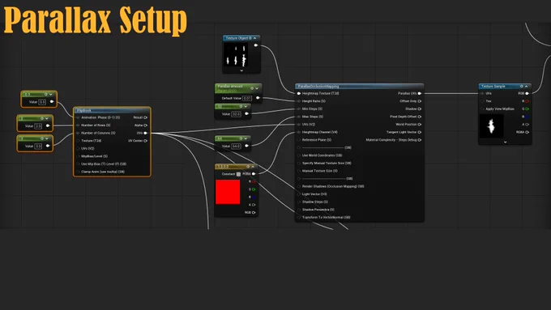Click the World Position output pin
This screenshot has width=551, height=310.
[x=420, y=125]
